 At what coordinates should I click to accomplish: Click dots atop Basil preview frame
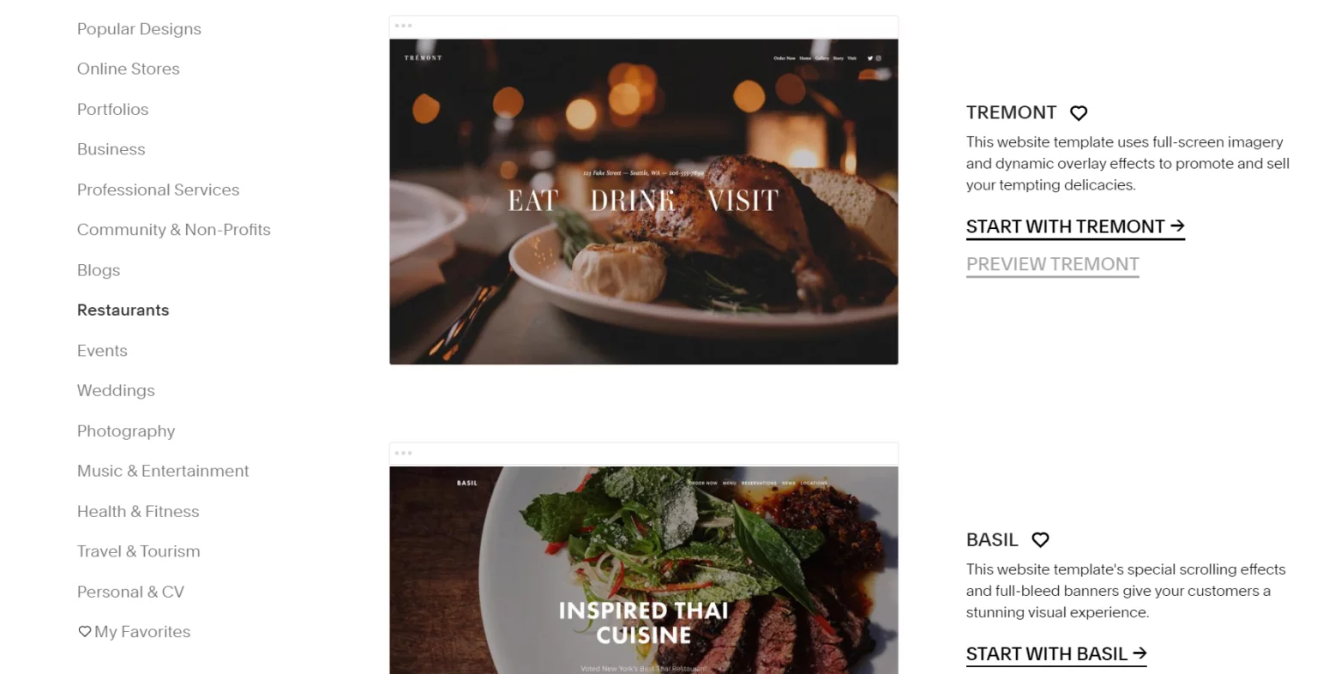403,453
